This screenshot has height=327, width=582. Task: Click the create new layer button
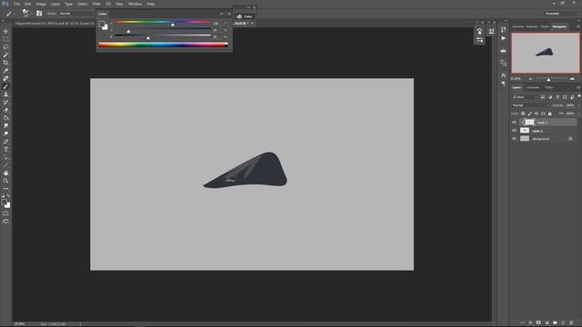[563, 323]
